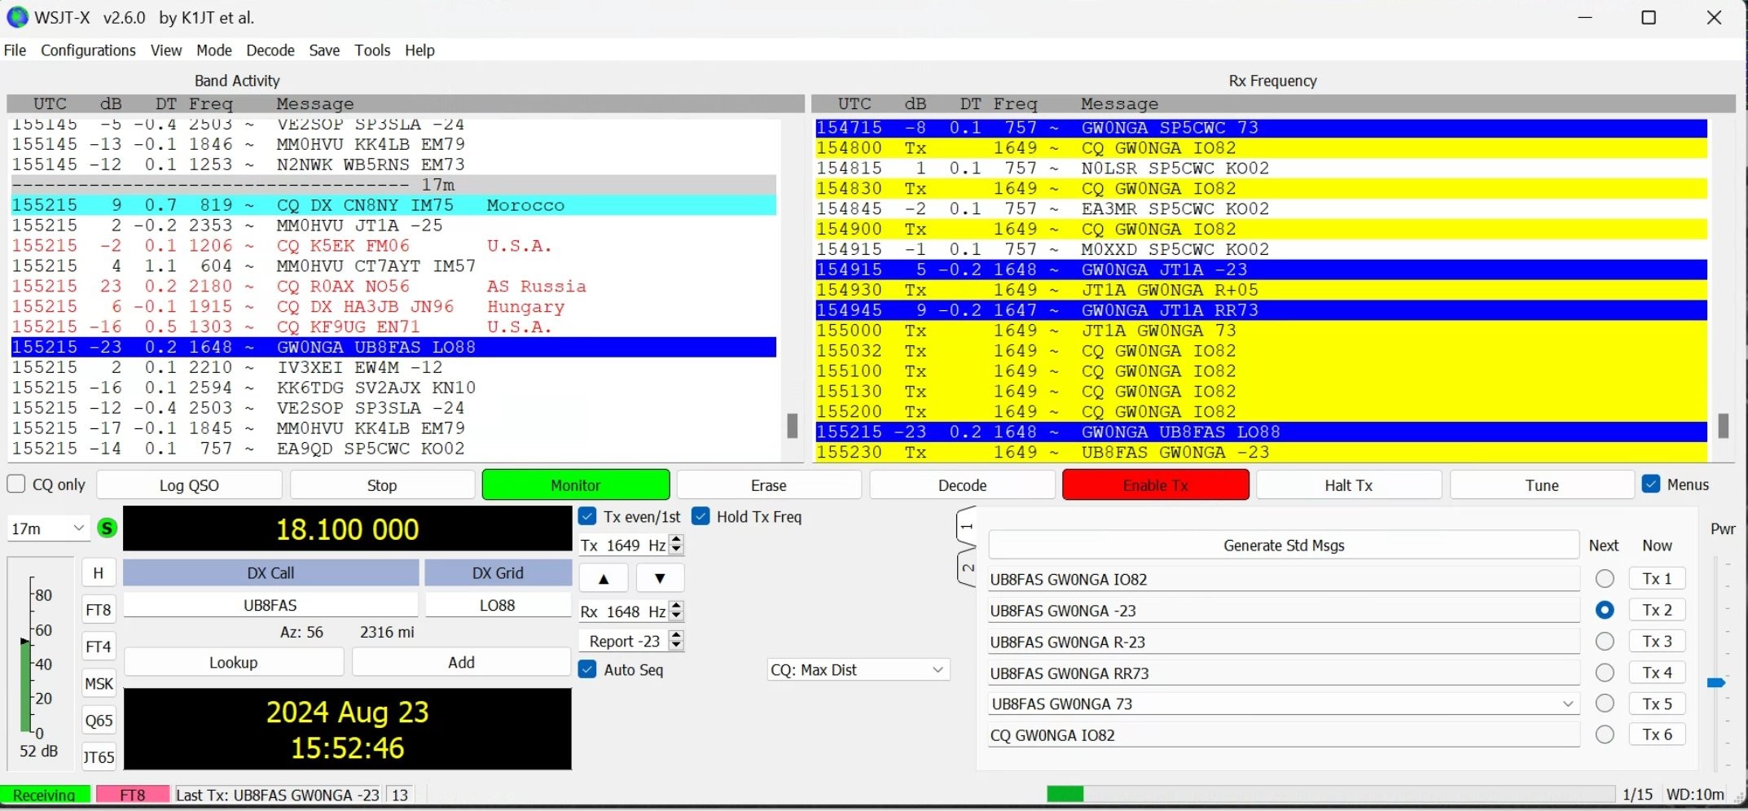Select Next radio for Tx 3 message
The image size is (1748, 811).
click(1605, 641)
